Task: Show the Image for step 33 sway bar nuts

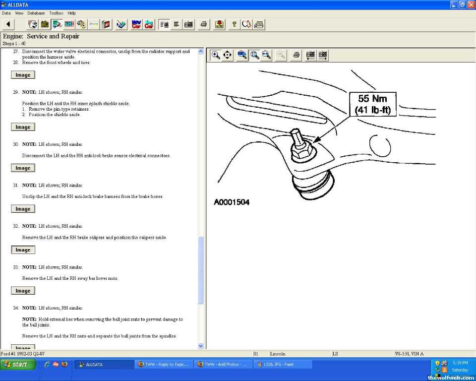Action: pyautogui.click(x=23, y=291)
